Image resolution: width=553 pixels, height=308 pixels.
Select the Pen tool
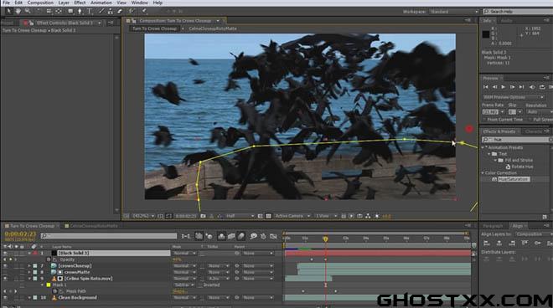[x=80, y=11]
